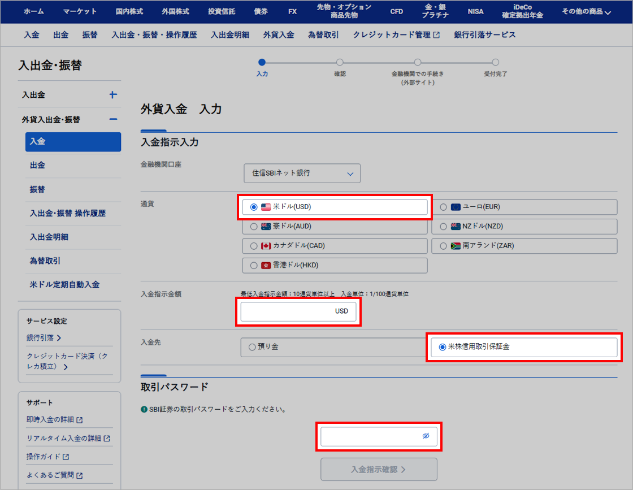Image resolution: width=633 pixels, height=490 pixels.
Task: Open 先物・オプション 商品先物 in top navigation
Action: pos(344,11)
